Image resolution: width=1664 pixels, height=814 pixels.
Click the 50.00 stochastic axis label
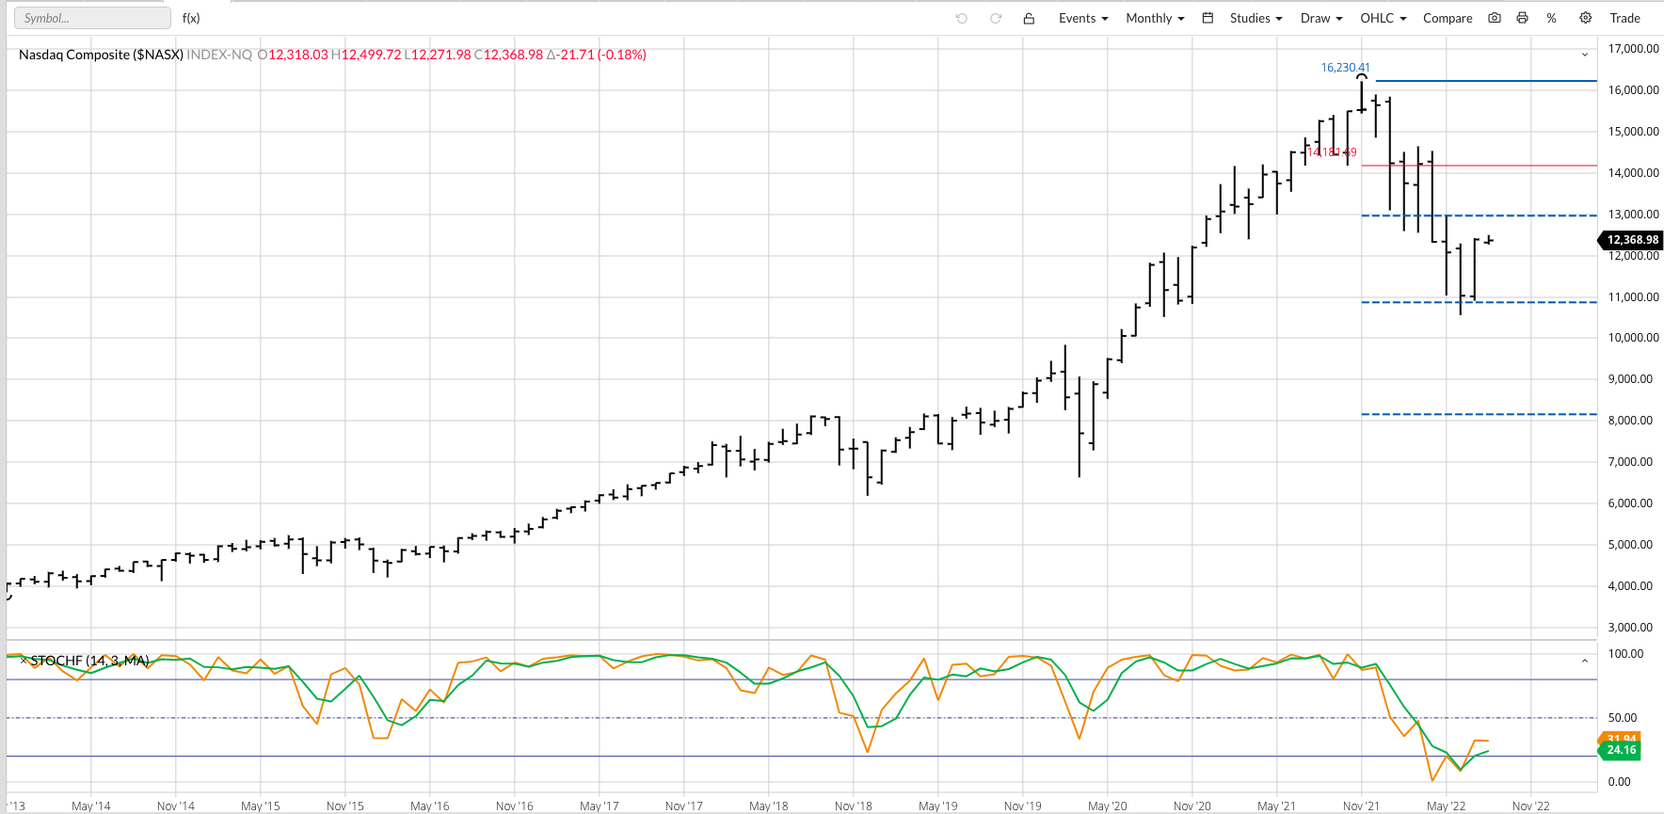pyautogui.click(x=1622, y=718)
